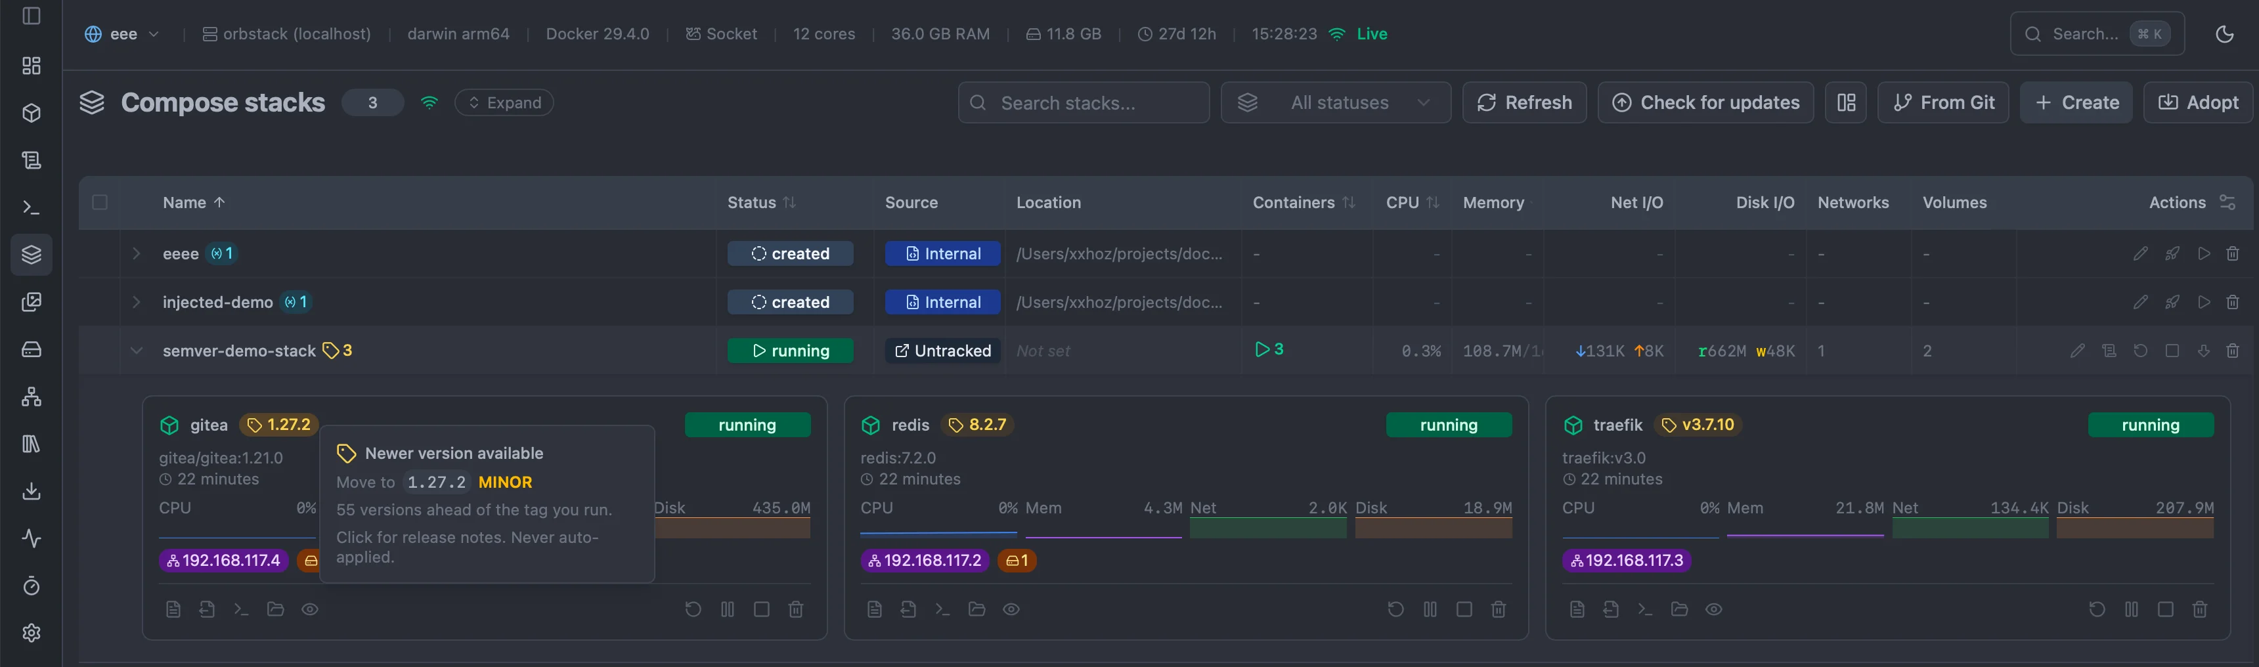Pull images for semver-demo-stack download icon
The height and width of the screenshot is (667, 2259).
(x=2204, y=351)
